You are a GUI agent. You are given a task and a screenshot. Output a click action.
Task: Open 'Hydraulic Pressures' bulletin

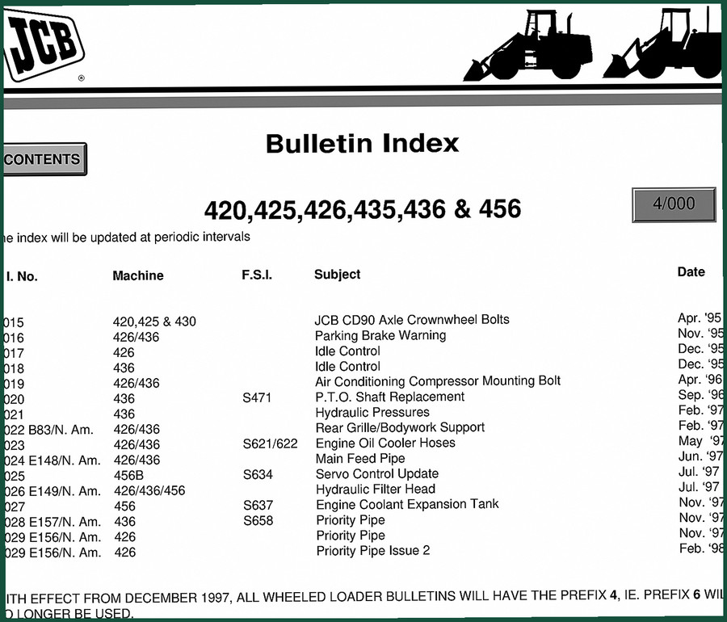(372, 412)
